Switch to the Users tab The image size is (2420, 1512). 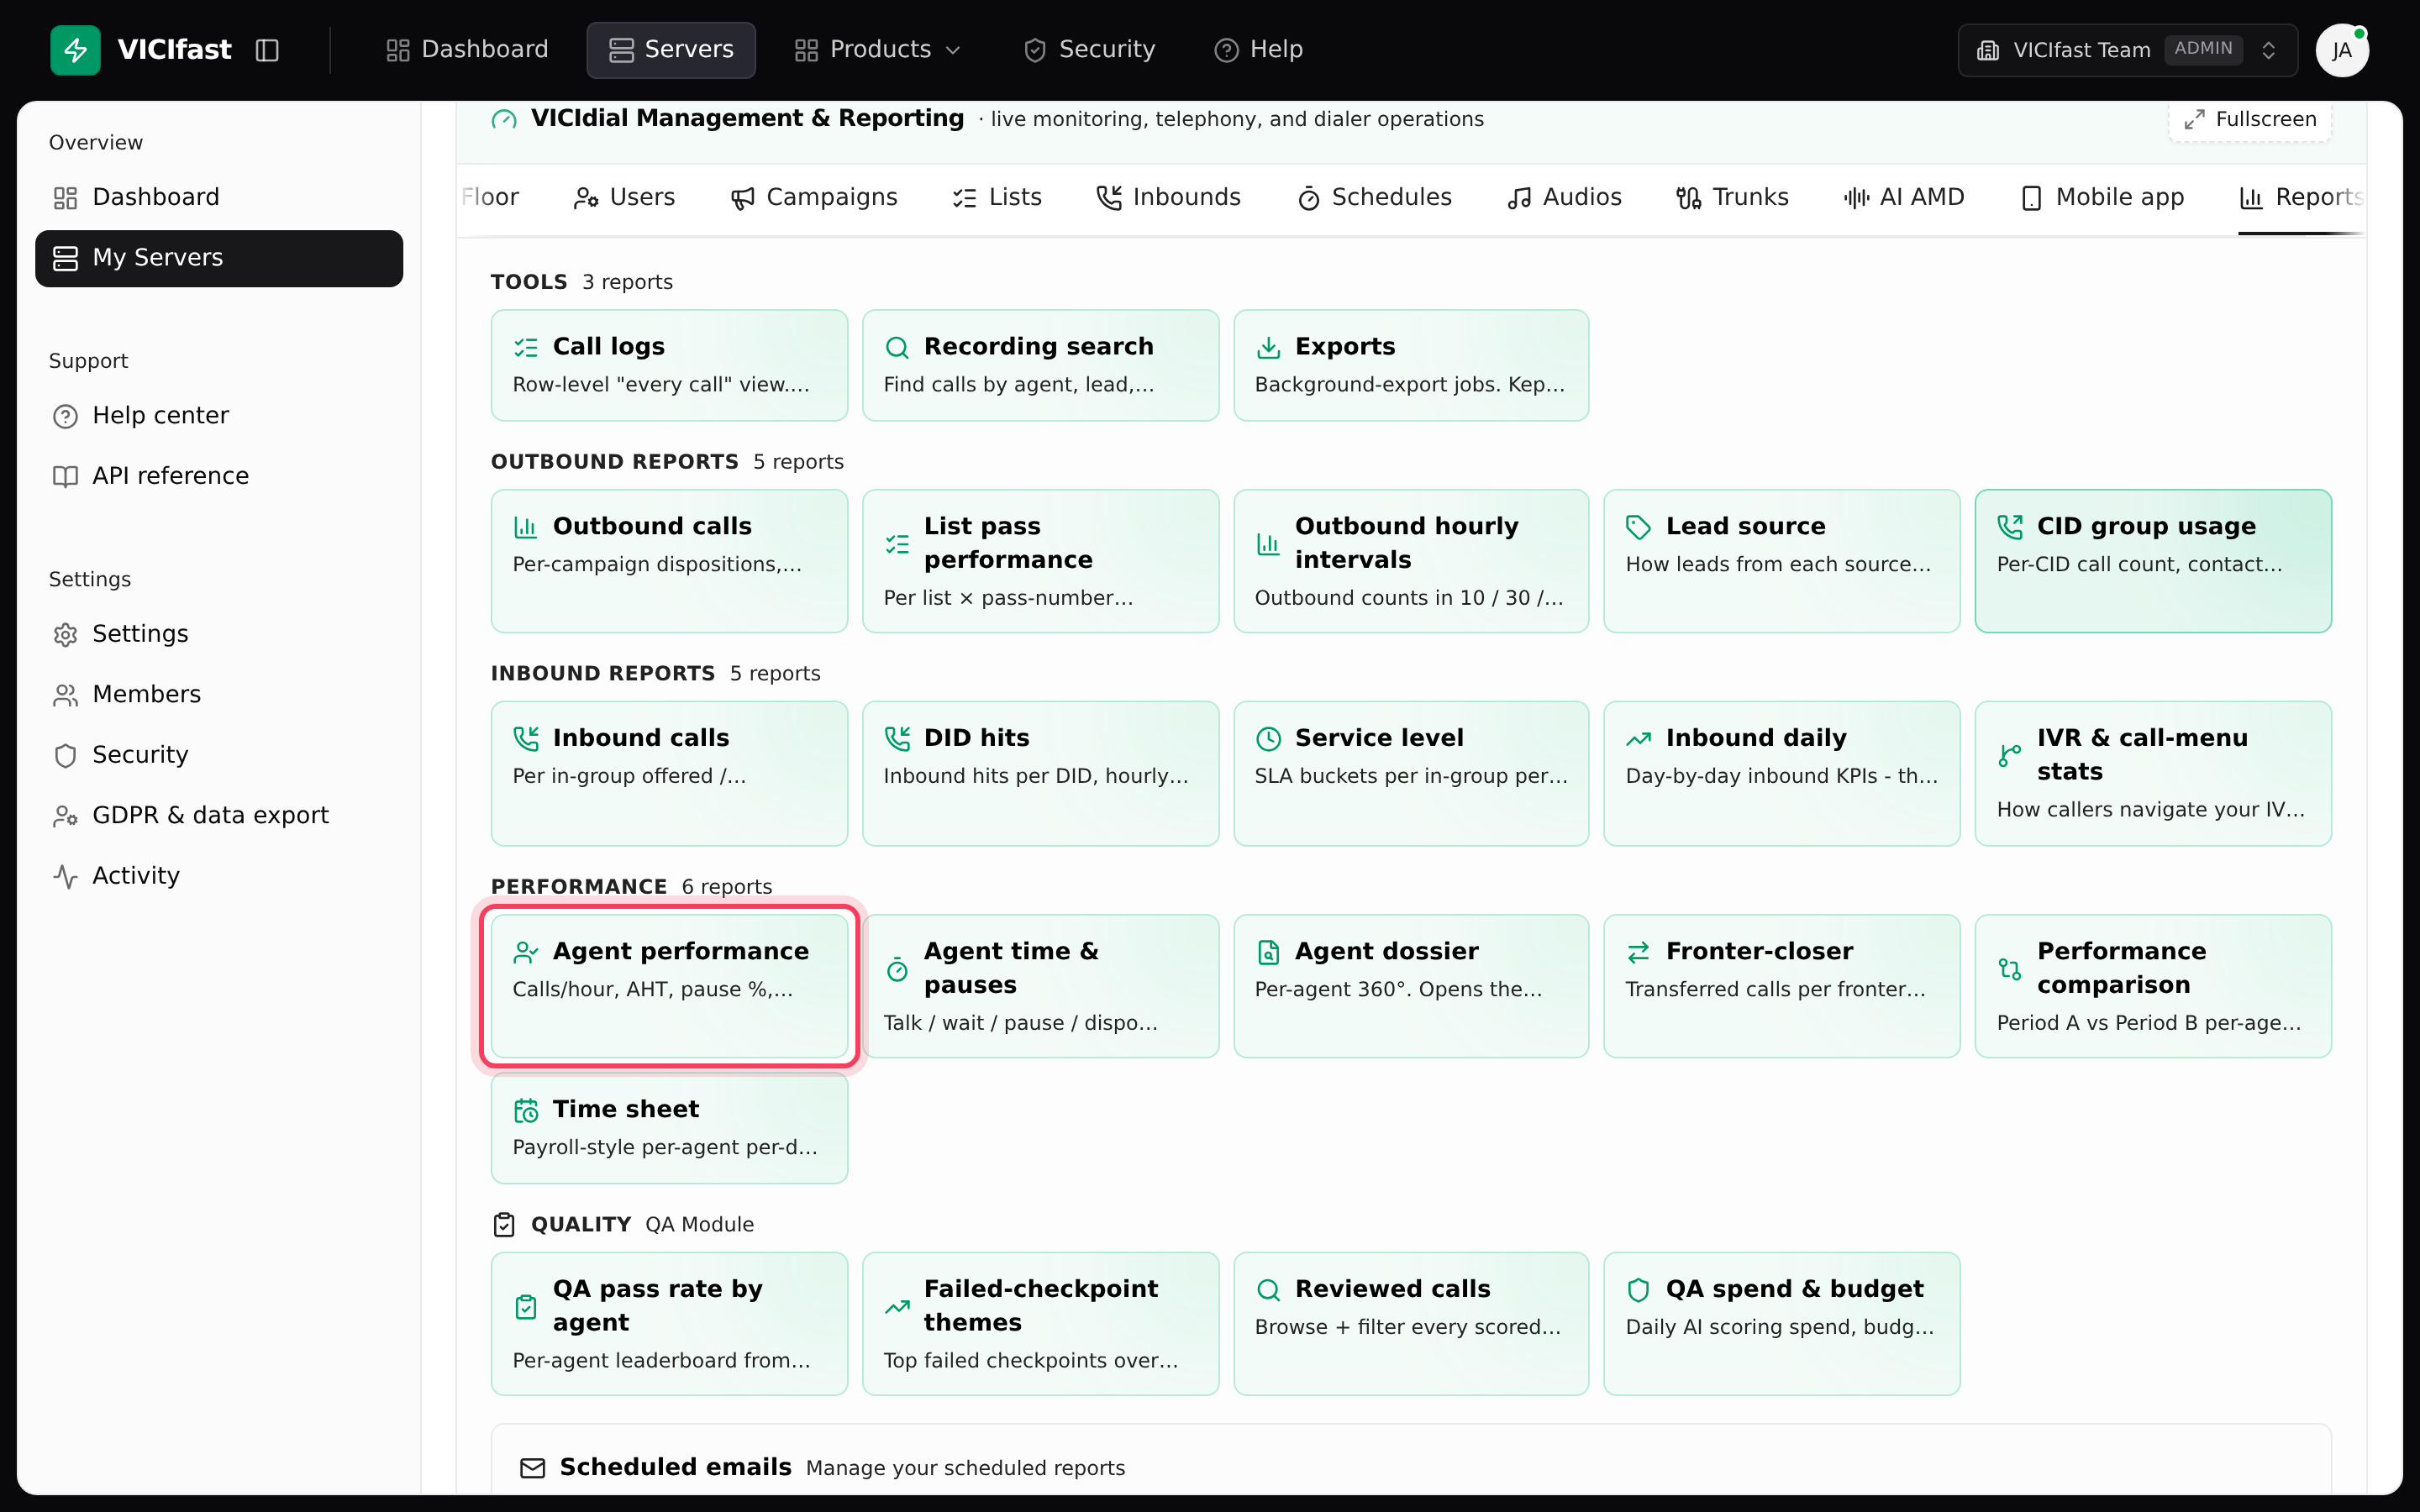coord(624,198)
